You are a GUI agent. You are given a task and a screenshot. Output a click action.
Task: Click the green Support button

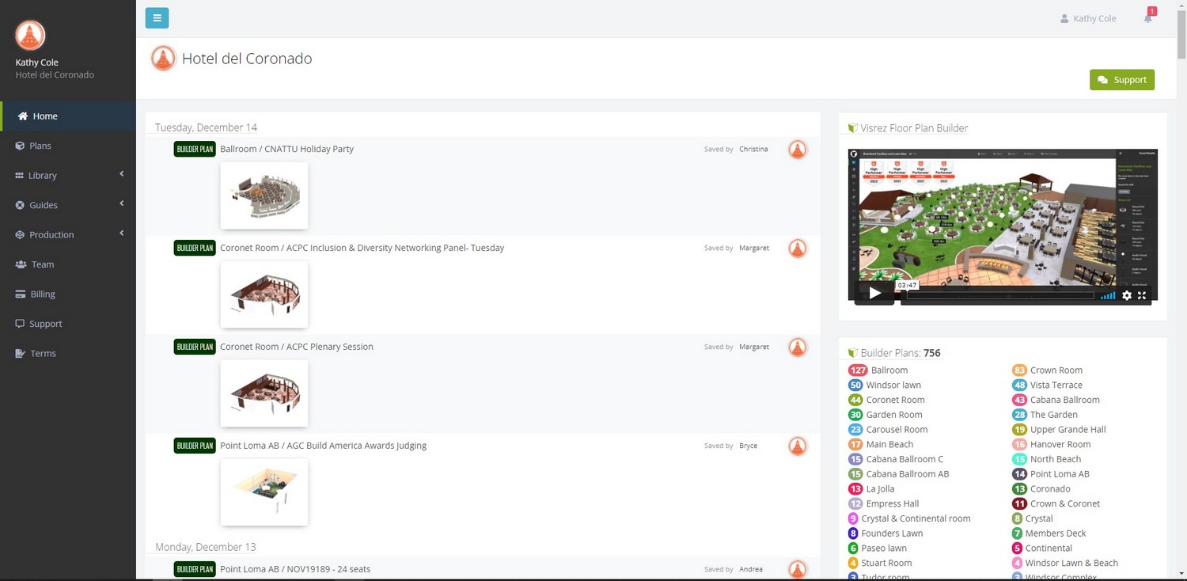click(x=1121, y=80)
